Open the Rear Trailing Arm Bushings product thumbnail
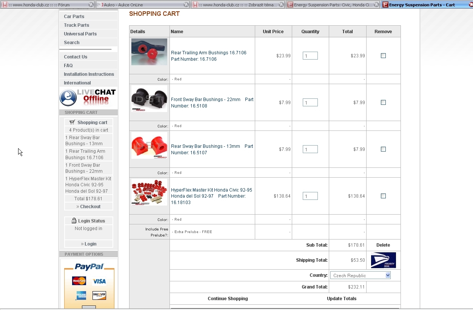Image resolution: width=473 pixels, height=310 pixels. [x=149, y=52]
